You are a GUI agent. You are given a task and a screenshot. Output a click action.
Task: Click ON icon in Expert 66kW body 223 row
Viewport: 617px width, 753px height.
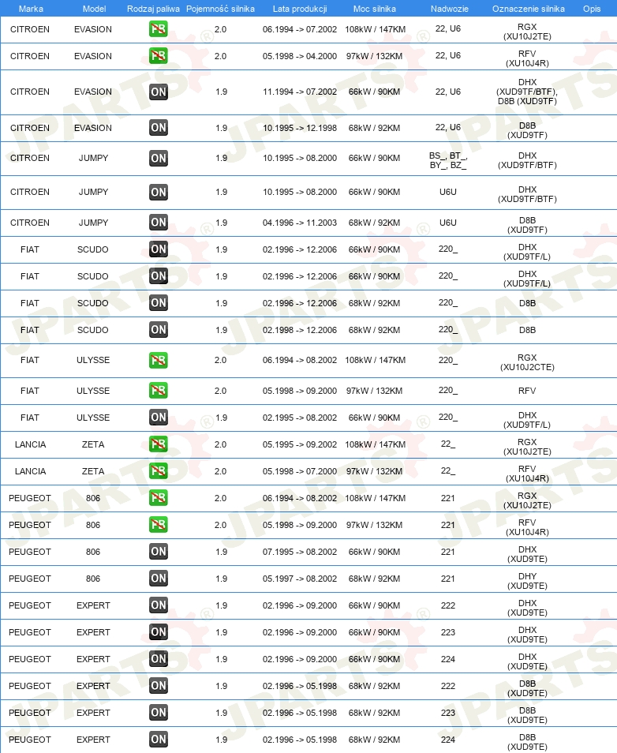(158, 632)
